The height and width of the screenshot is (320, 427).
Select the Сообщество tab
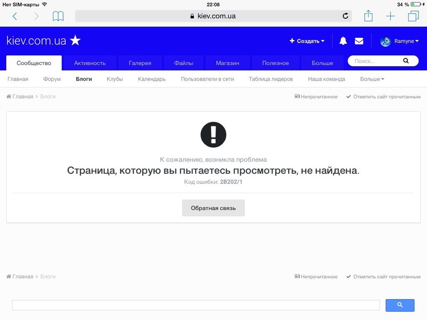point(34,63)
